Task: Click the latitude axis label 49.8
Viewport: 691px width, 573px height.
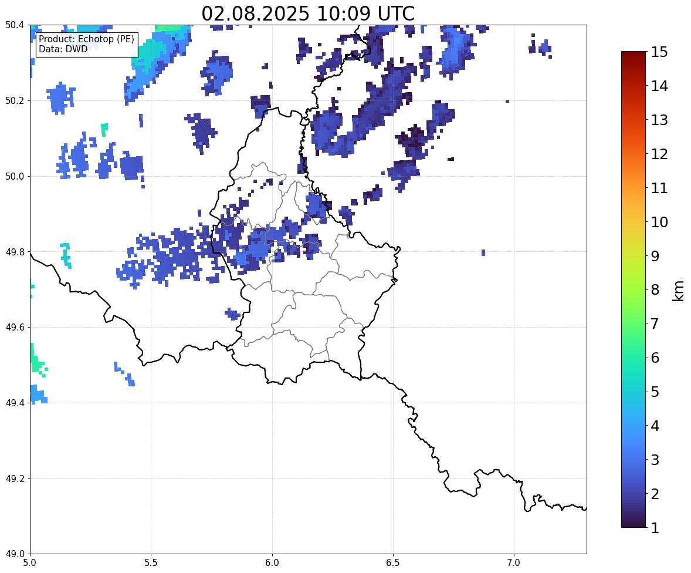Action: click(x=15, y=252)
